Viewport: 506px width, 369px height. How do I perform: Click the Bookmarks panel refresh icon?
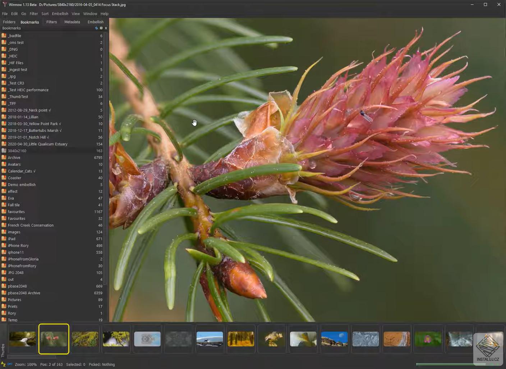click(96, 28)
